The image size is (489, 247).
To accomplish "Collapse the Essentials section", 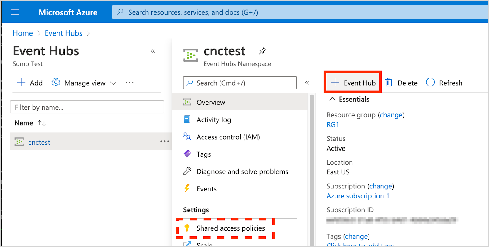I will (x=332, y=99).
